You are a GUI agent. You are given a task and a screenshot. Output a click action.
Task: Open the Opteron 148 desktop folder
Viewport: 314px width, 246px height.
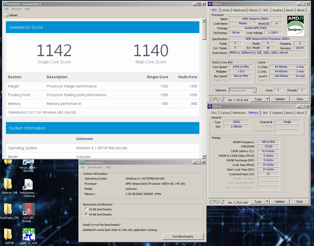point(8,184)
